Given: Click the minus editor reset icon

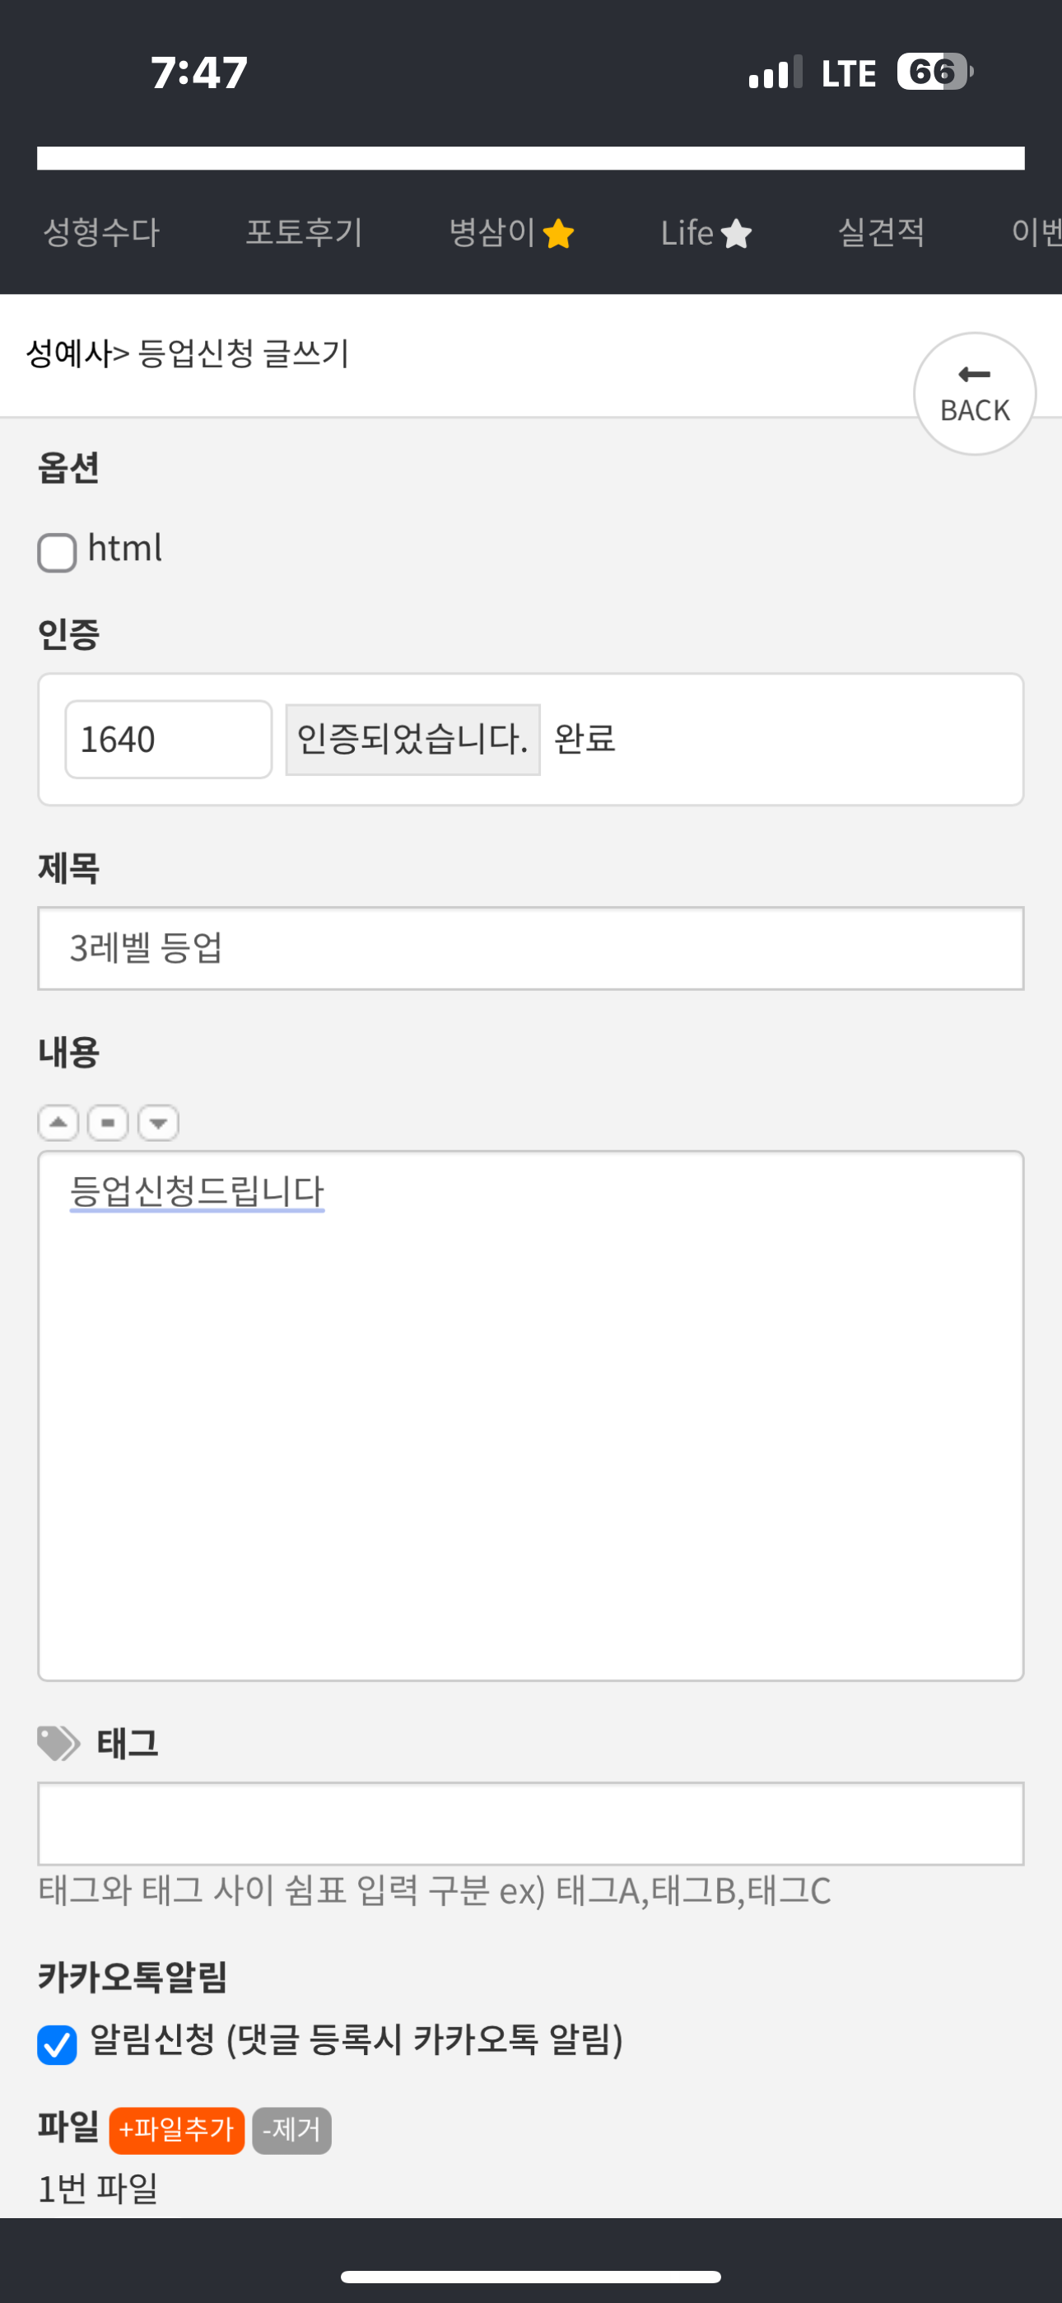Looking at the screenshot, I should [108, 1122].
